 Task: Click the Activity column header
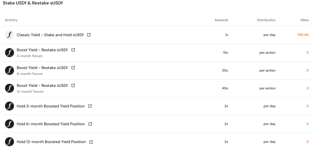[x=11, y=20]
